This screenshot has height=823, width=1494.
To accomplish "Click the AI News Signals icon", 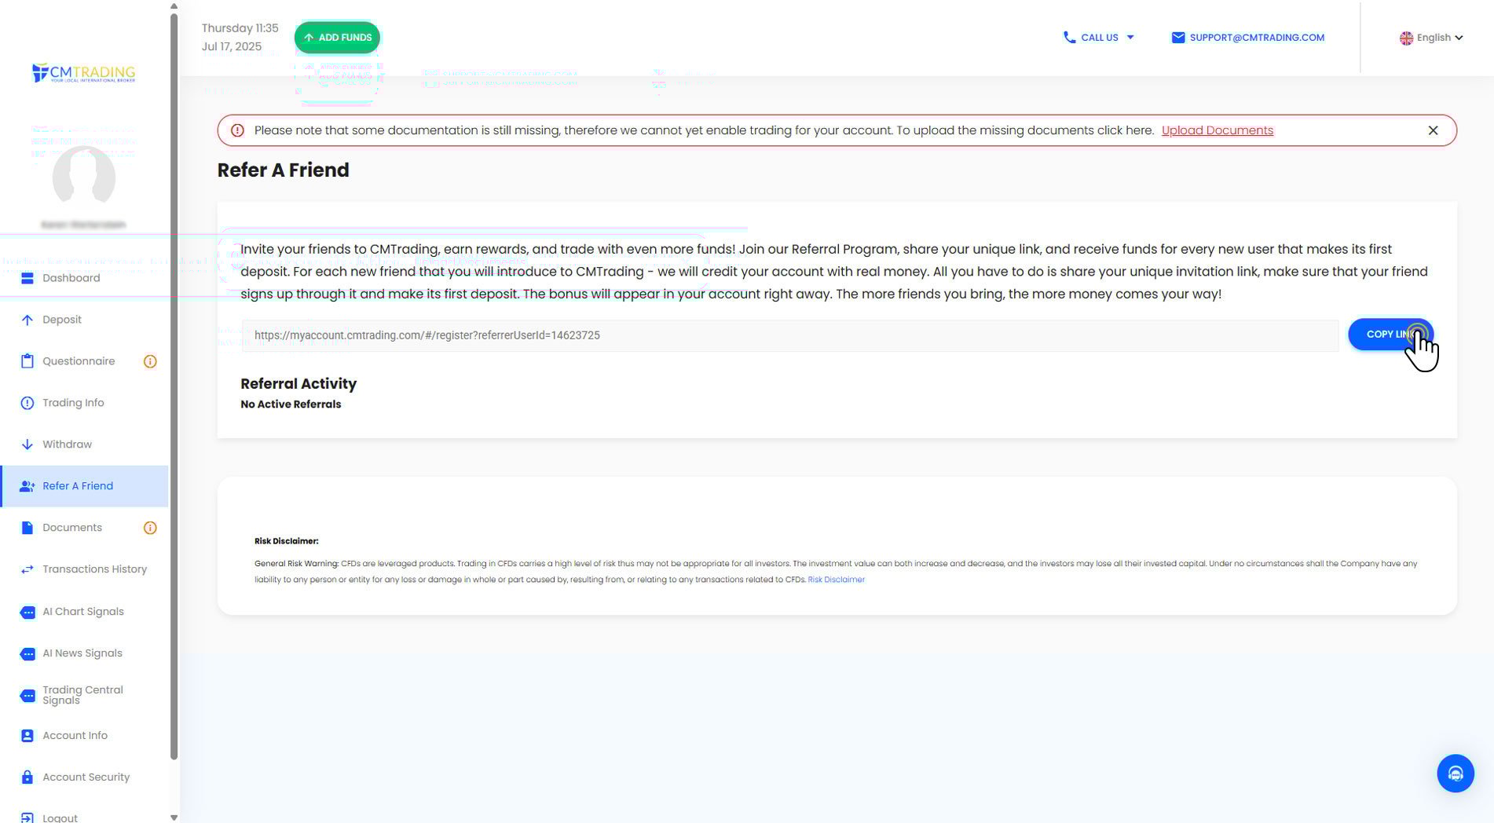I will 27,653.
